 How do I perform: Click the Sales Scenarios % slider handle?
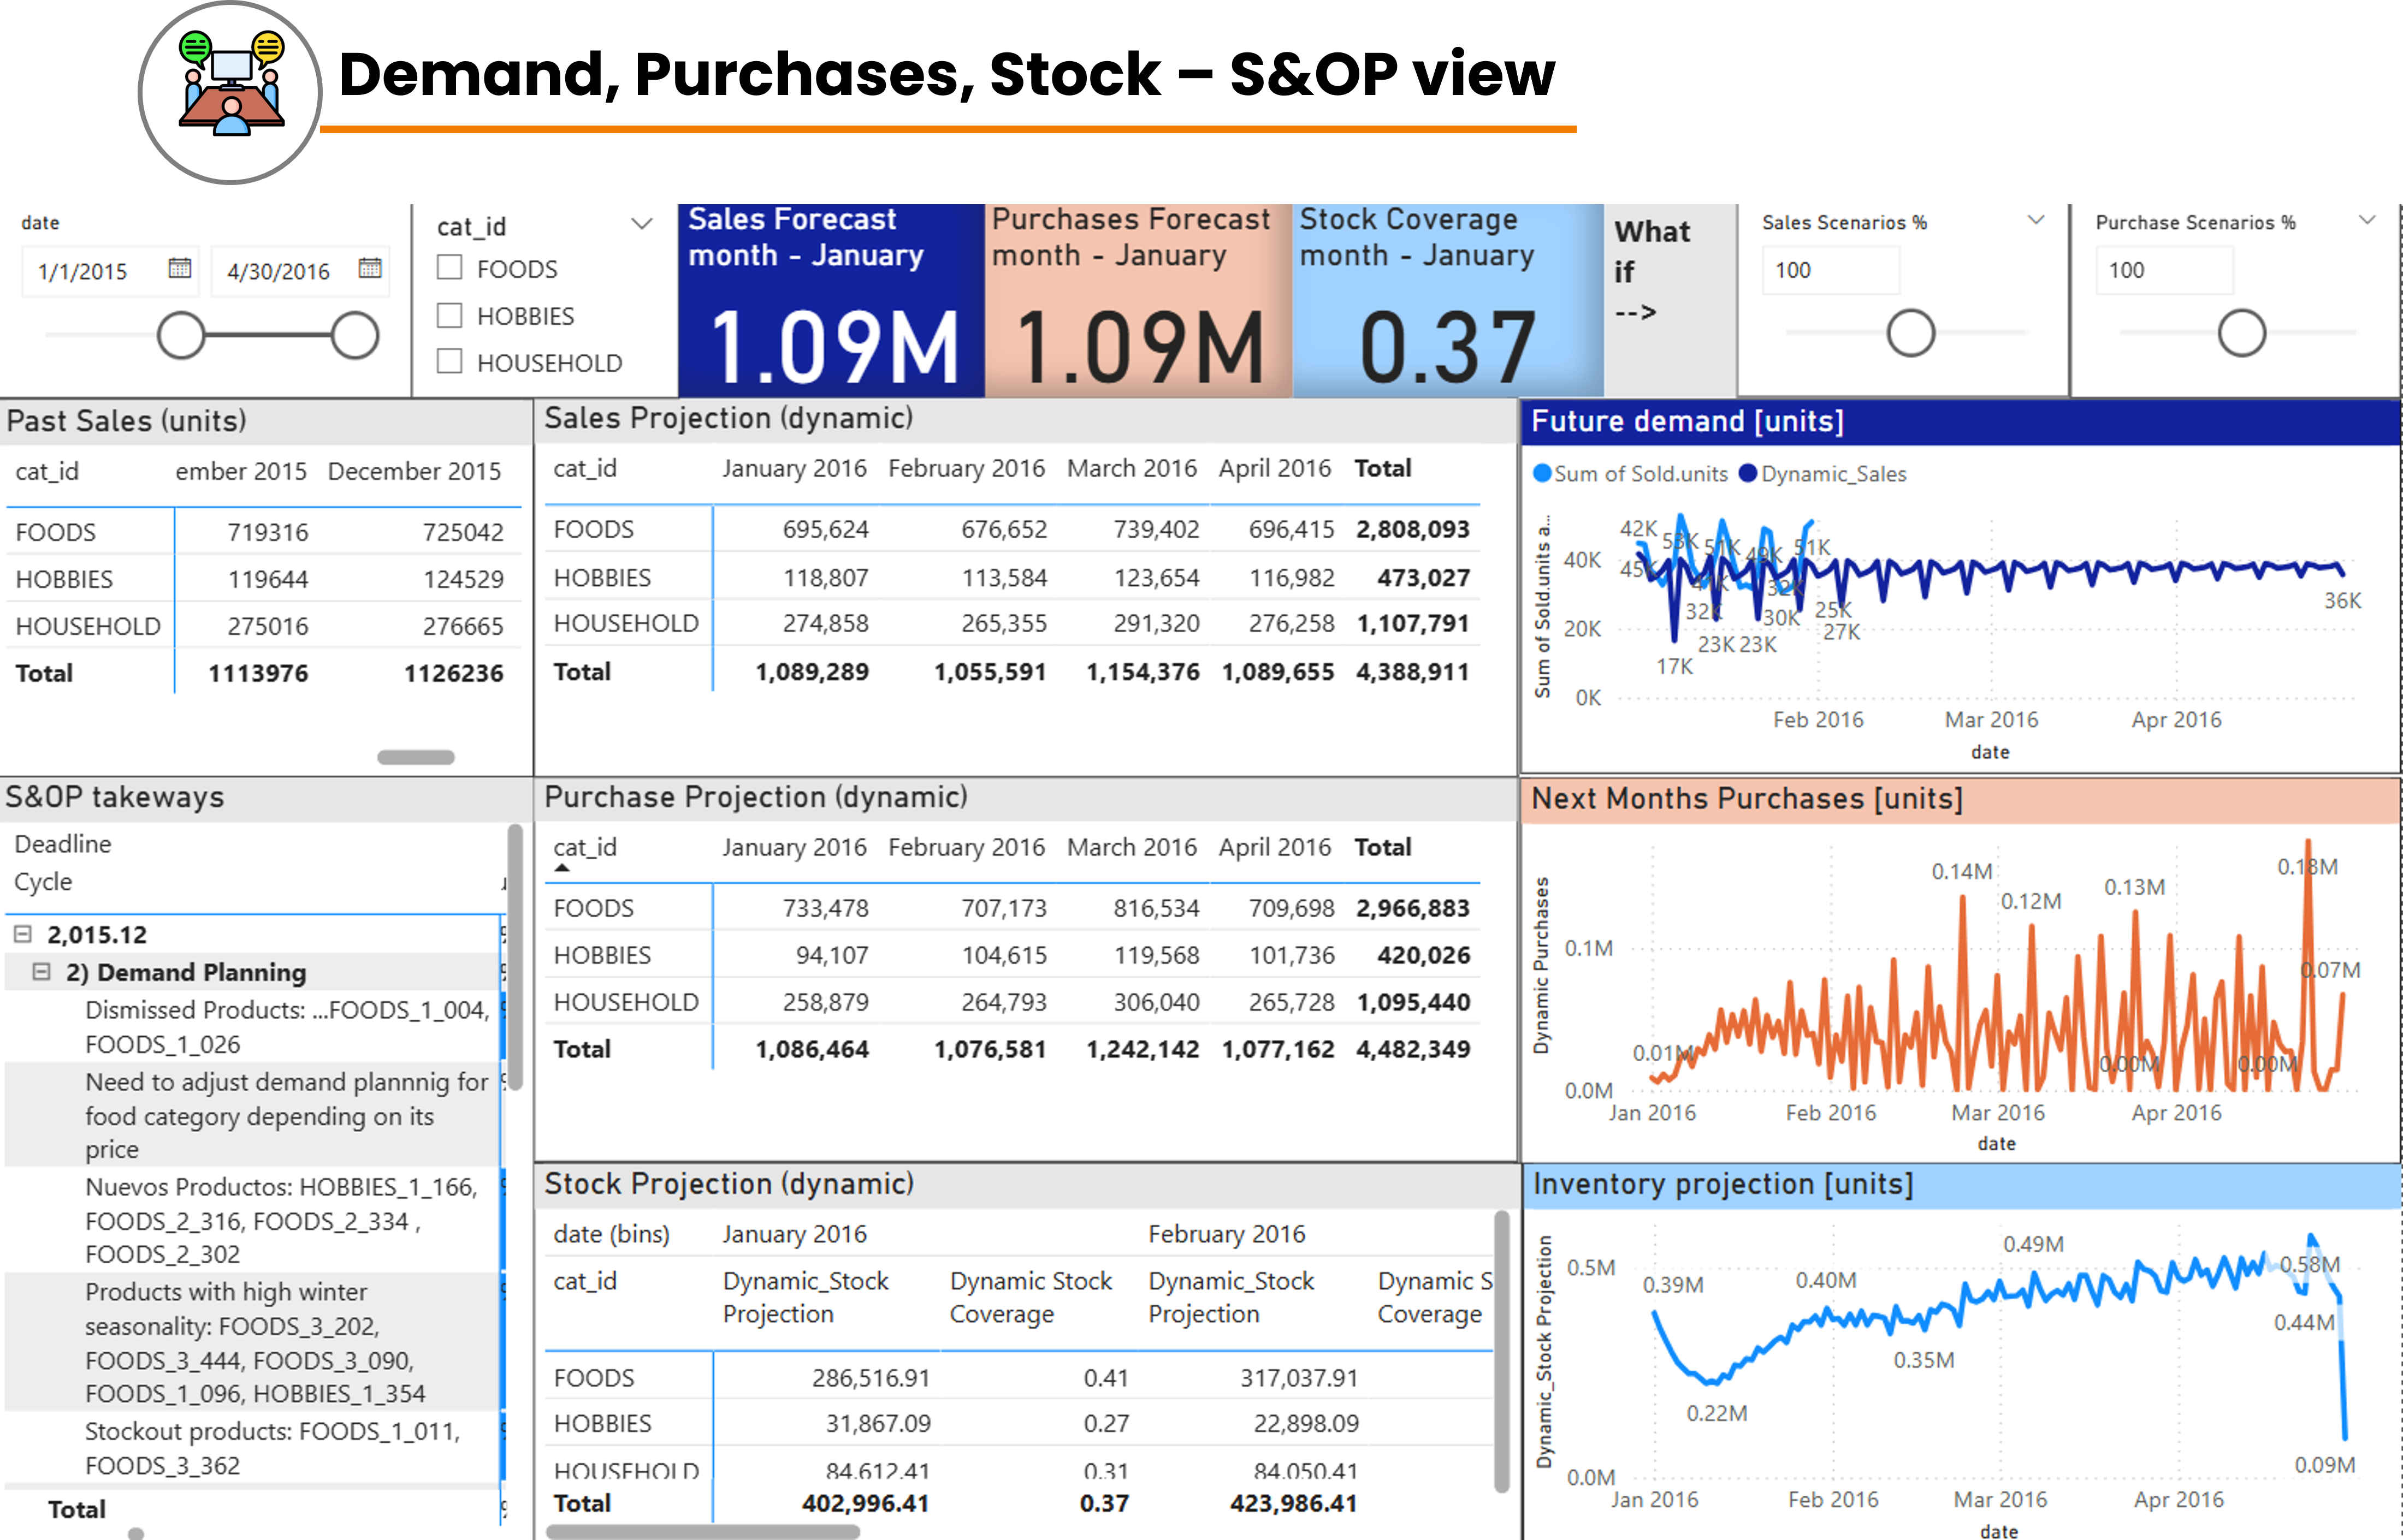point(1910,333)
